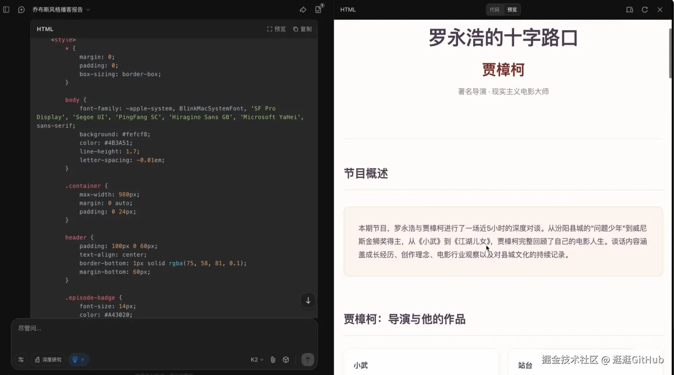Click the red 贾樟柯 name heading
674x375 pixels.
coord(503,70)
